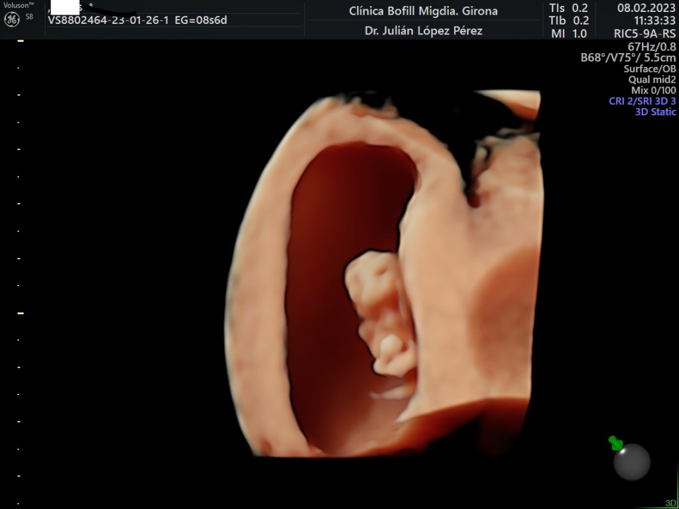Click the Dr. Julián López Pérez name
Viewport: 679px width, 509px height.
pos(423,30)
